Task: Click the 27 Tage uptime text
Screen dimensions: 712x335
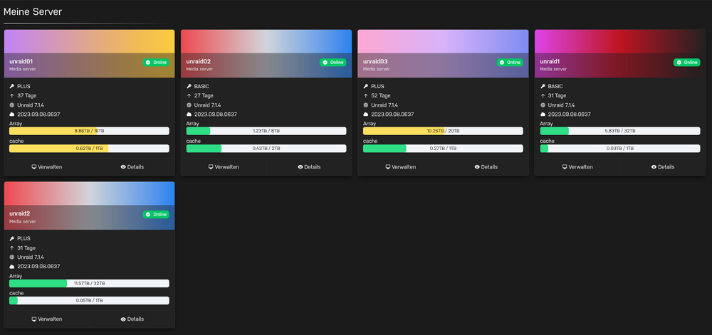Action: pos(204,95)
